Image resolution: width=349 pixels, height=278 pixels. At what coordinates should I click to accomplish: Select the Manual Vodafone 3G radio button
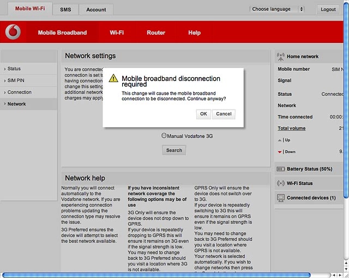pos(164,135)
